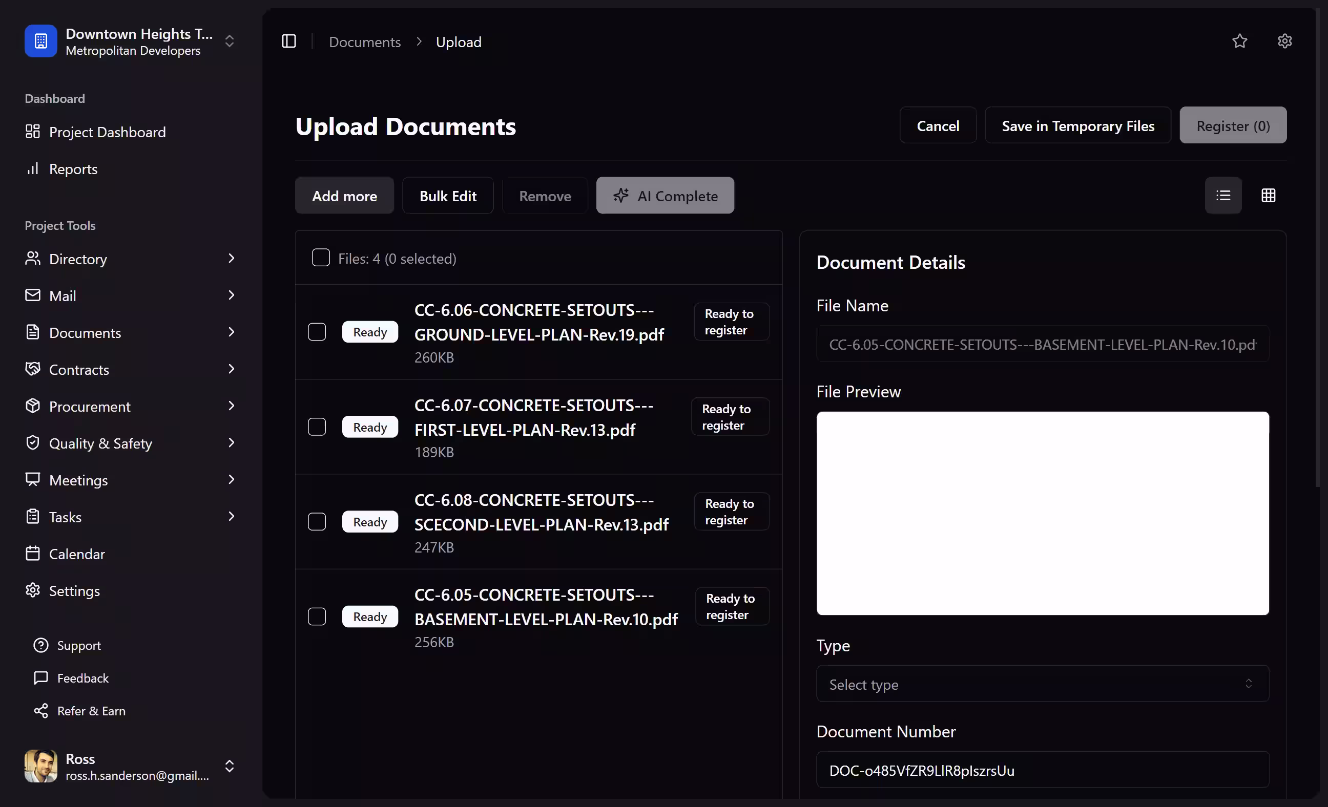Click the favorite star icon
Viewport: 1328px width, 807px height.
click(1239, 41)
